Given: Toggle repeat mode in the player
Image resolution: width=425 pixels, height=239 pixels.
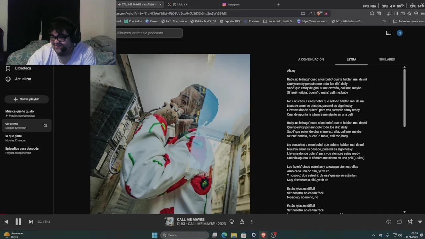Looking at the screenshot, I should 399,222.
